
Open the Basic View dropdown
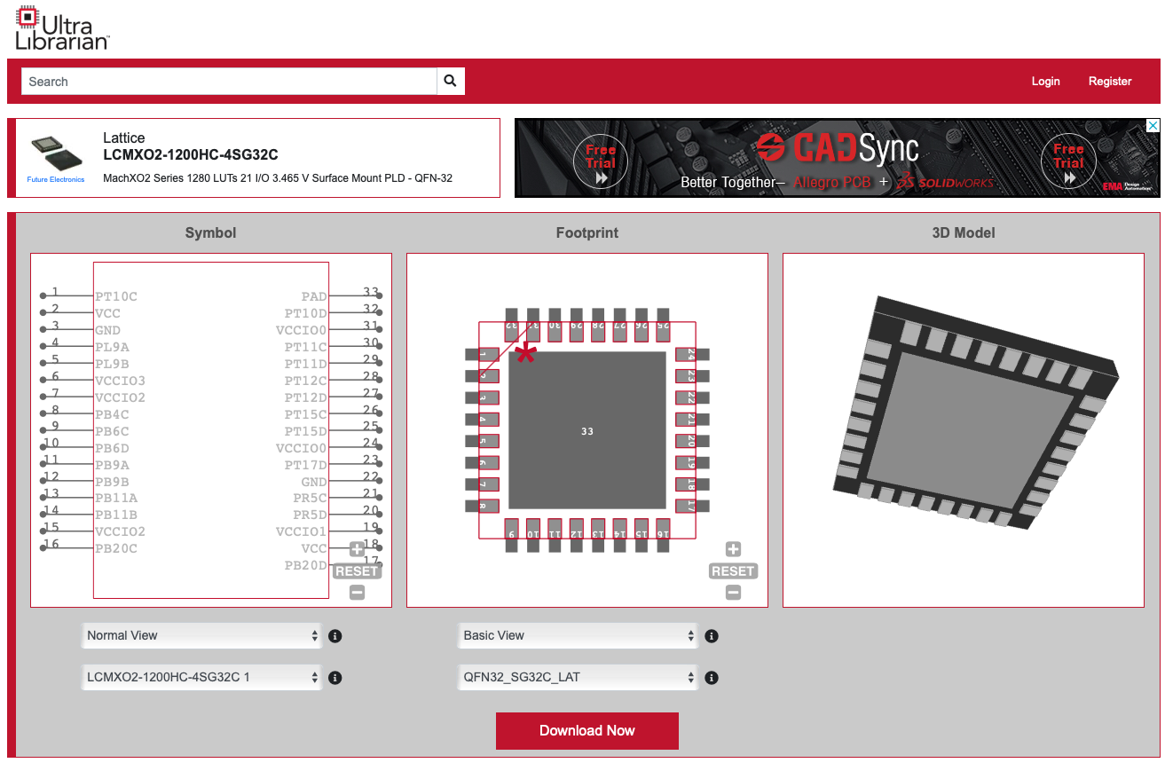pos(579,635)
